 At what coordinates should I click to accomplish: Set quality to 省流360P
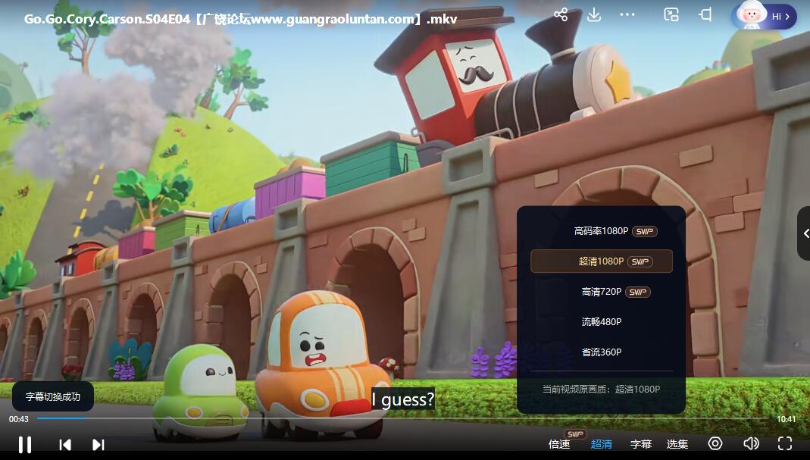click(602, 352)
